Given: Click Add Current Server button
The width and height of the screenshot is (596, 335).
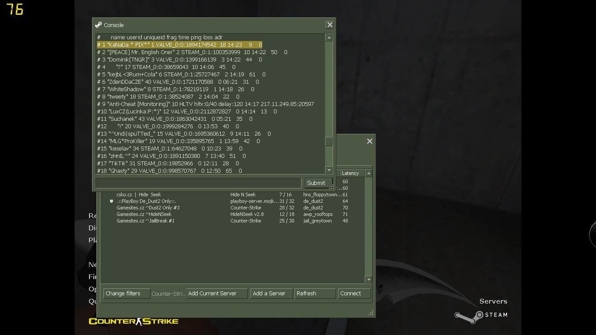Looking at the screenshot, I should [x=217, y=294].
